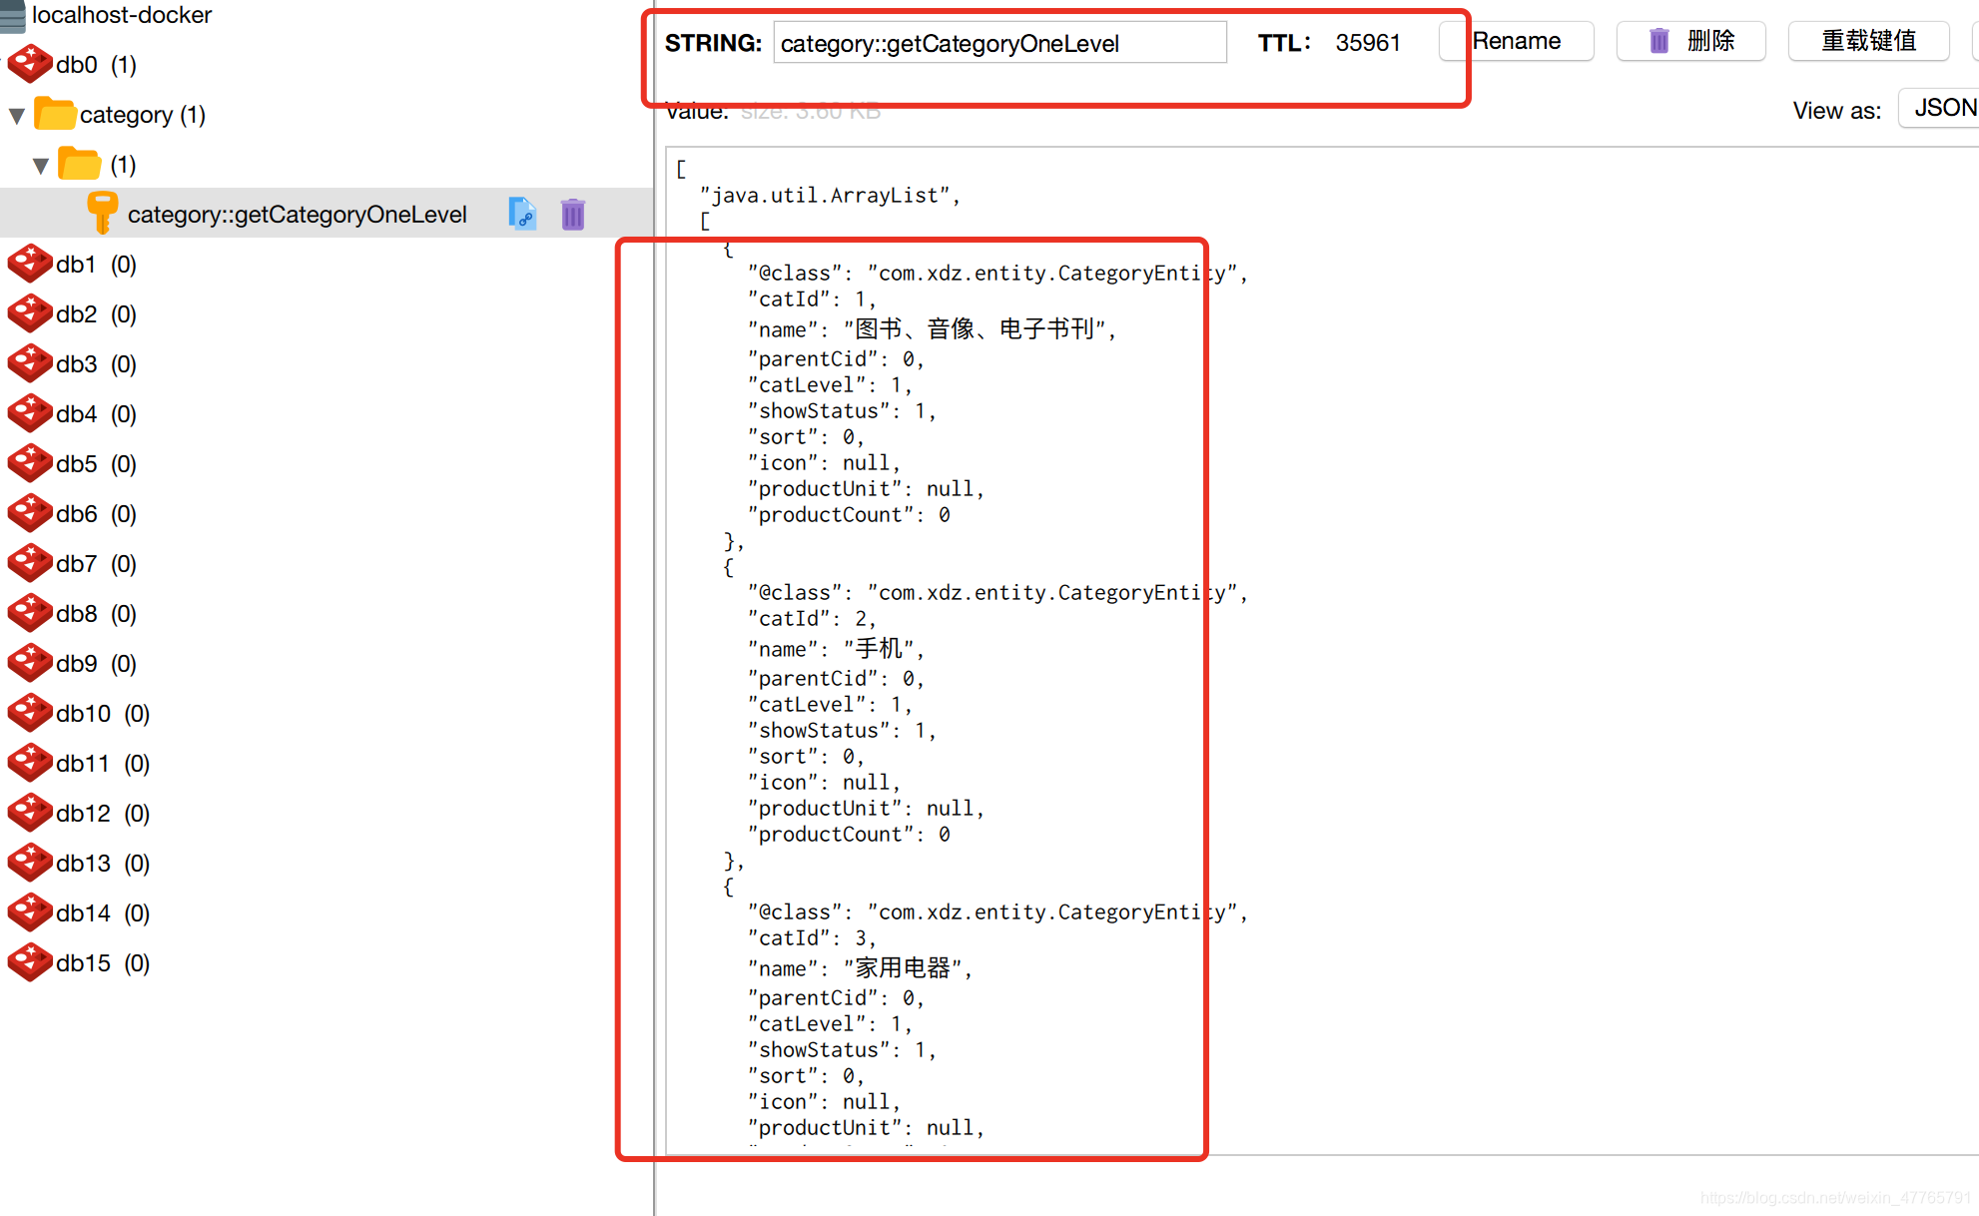Click the db9 database icon
This screenshot has height=1216, width=1979.
tap(30, 663)
